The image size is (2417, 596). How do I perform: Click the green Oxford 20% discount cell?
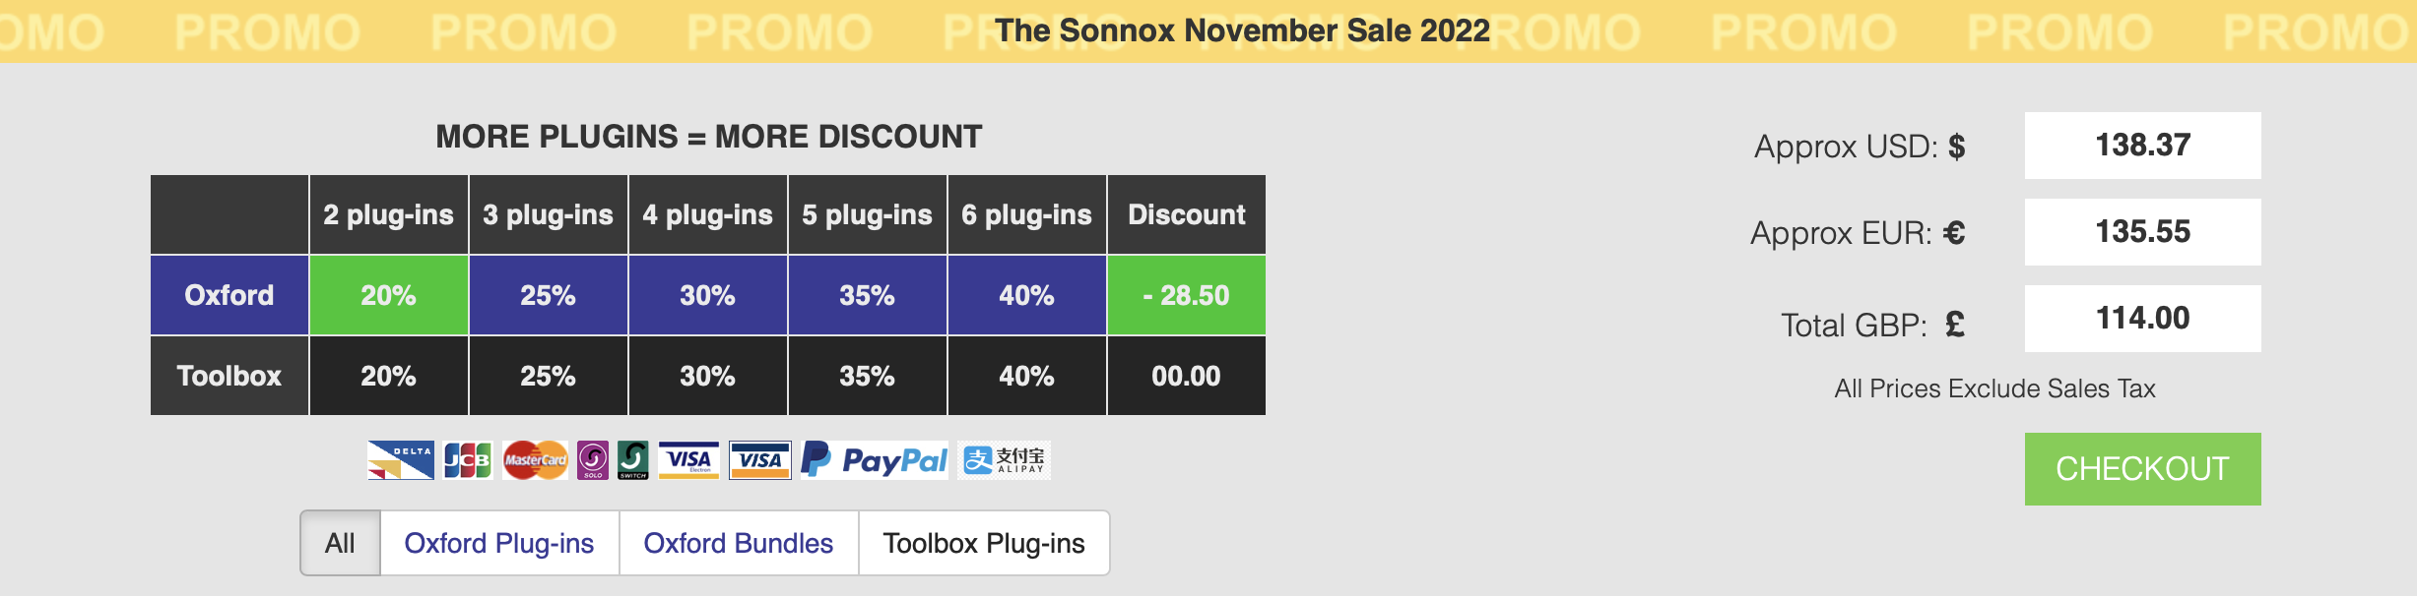(389, 295)
